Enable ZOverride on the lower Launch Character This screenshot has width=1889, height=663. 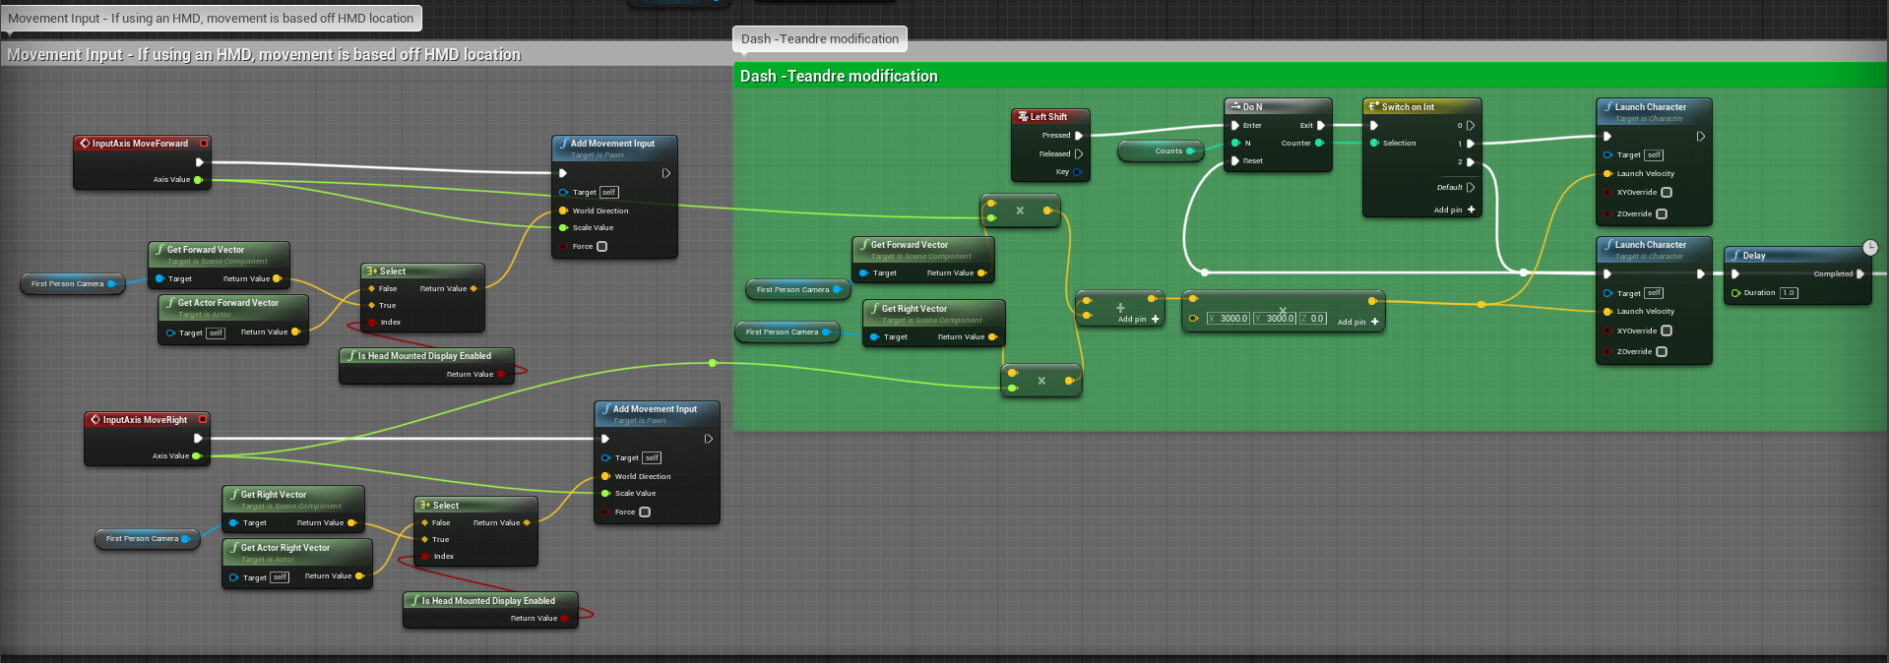[1662, 351]
